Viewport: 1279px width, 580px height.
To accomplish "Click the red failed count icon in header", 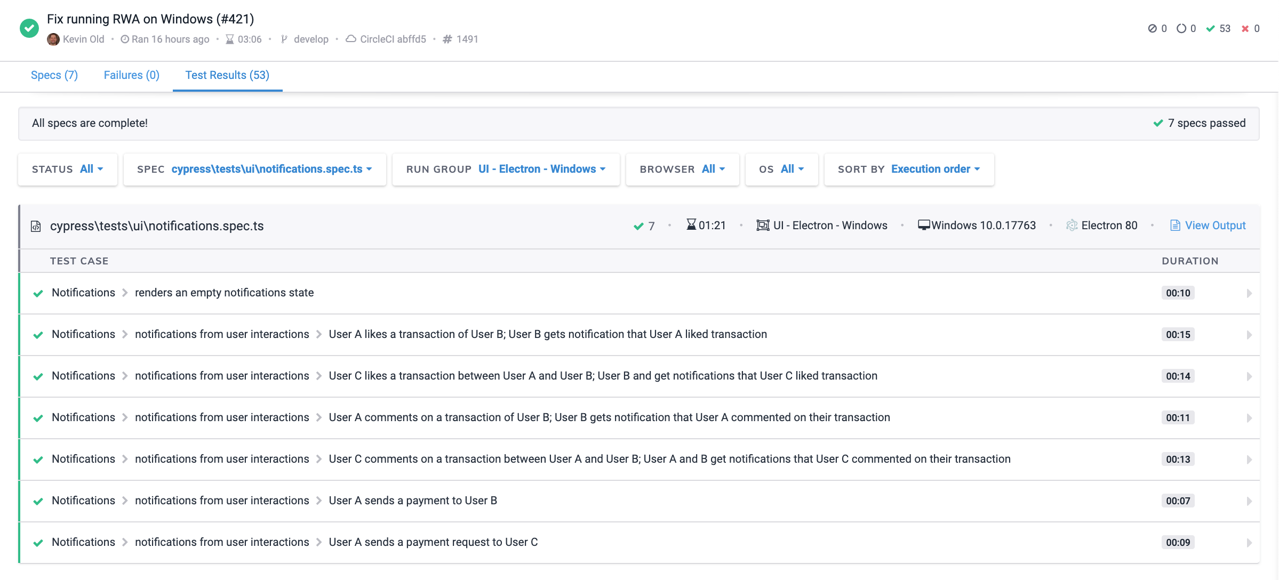I will coord(1245,29).
